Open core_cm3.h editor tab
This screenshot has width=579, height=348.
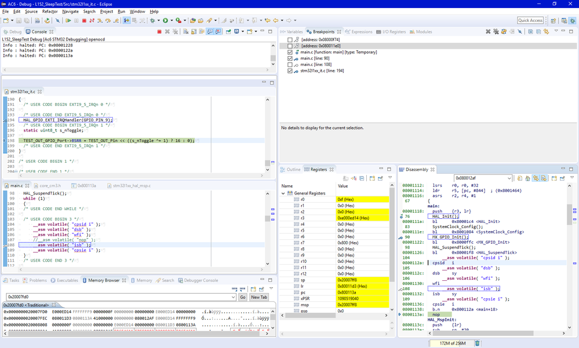(x=47, y=186)
